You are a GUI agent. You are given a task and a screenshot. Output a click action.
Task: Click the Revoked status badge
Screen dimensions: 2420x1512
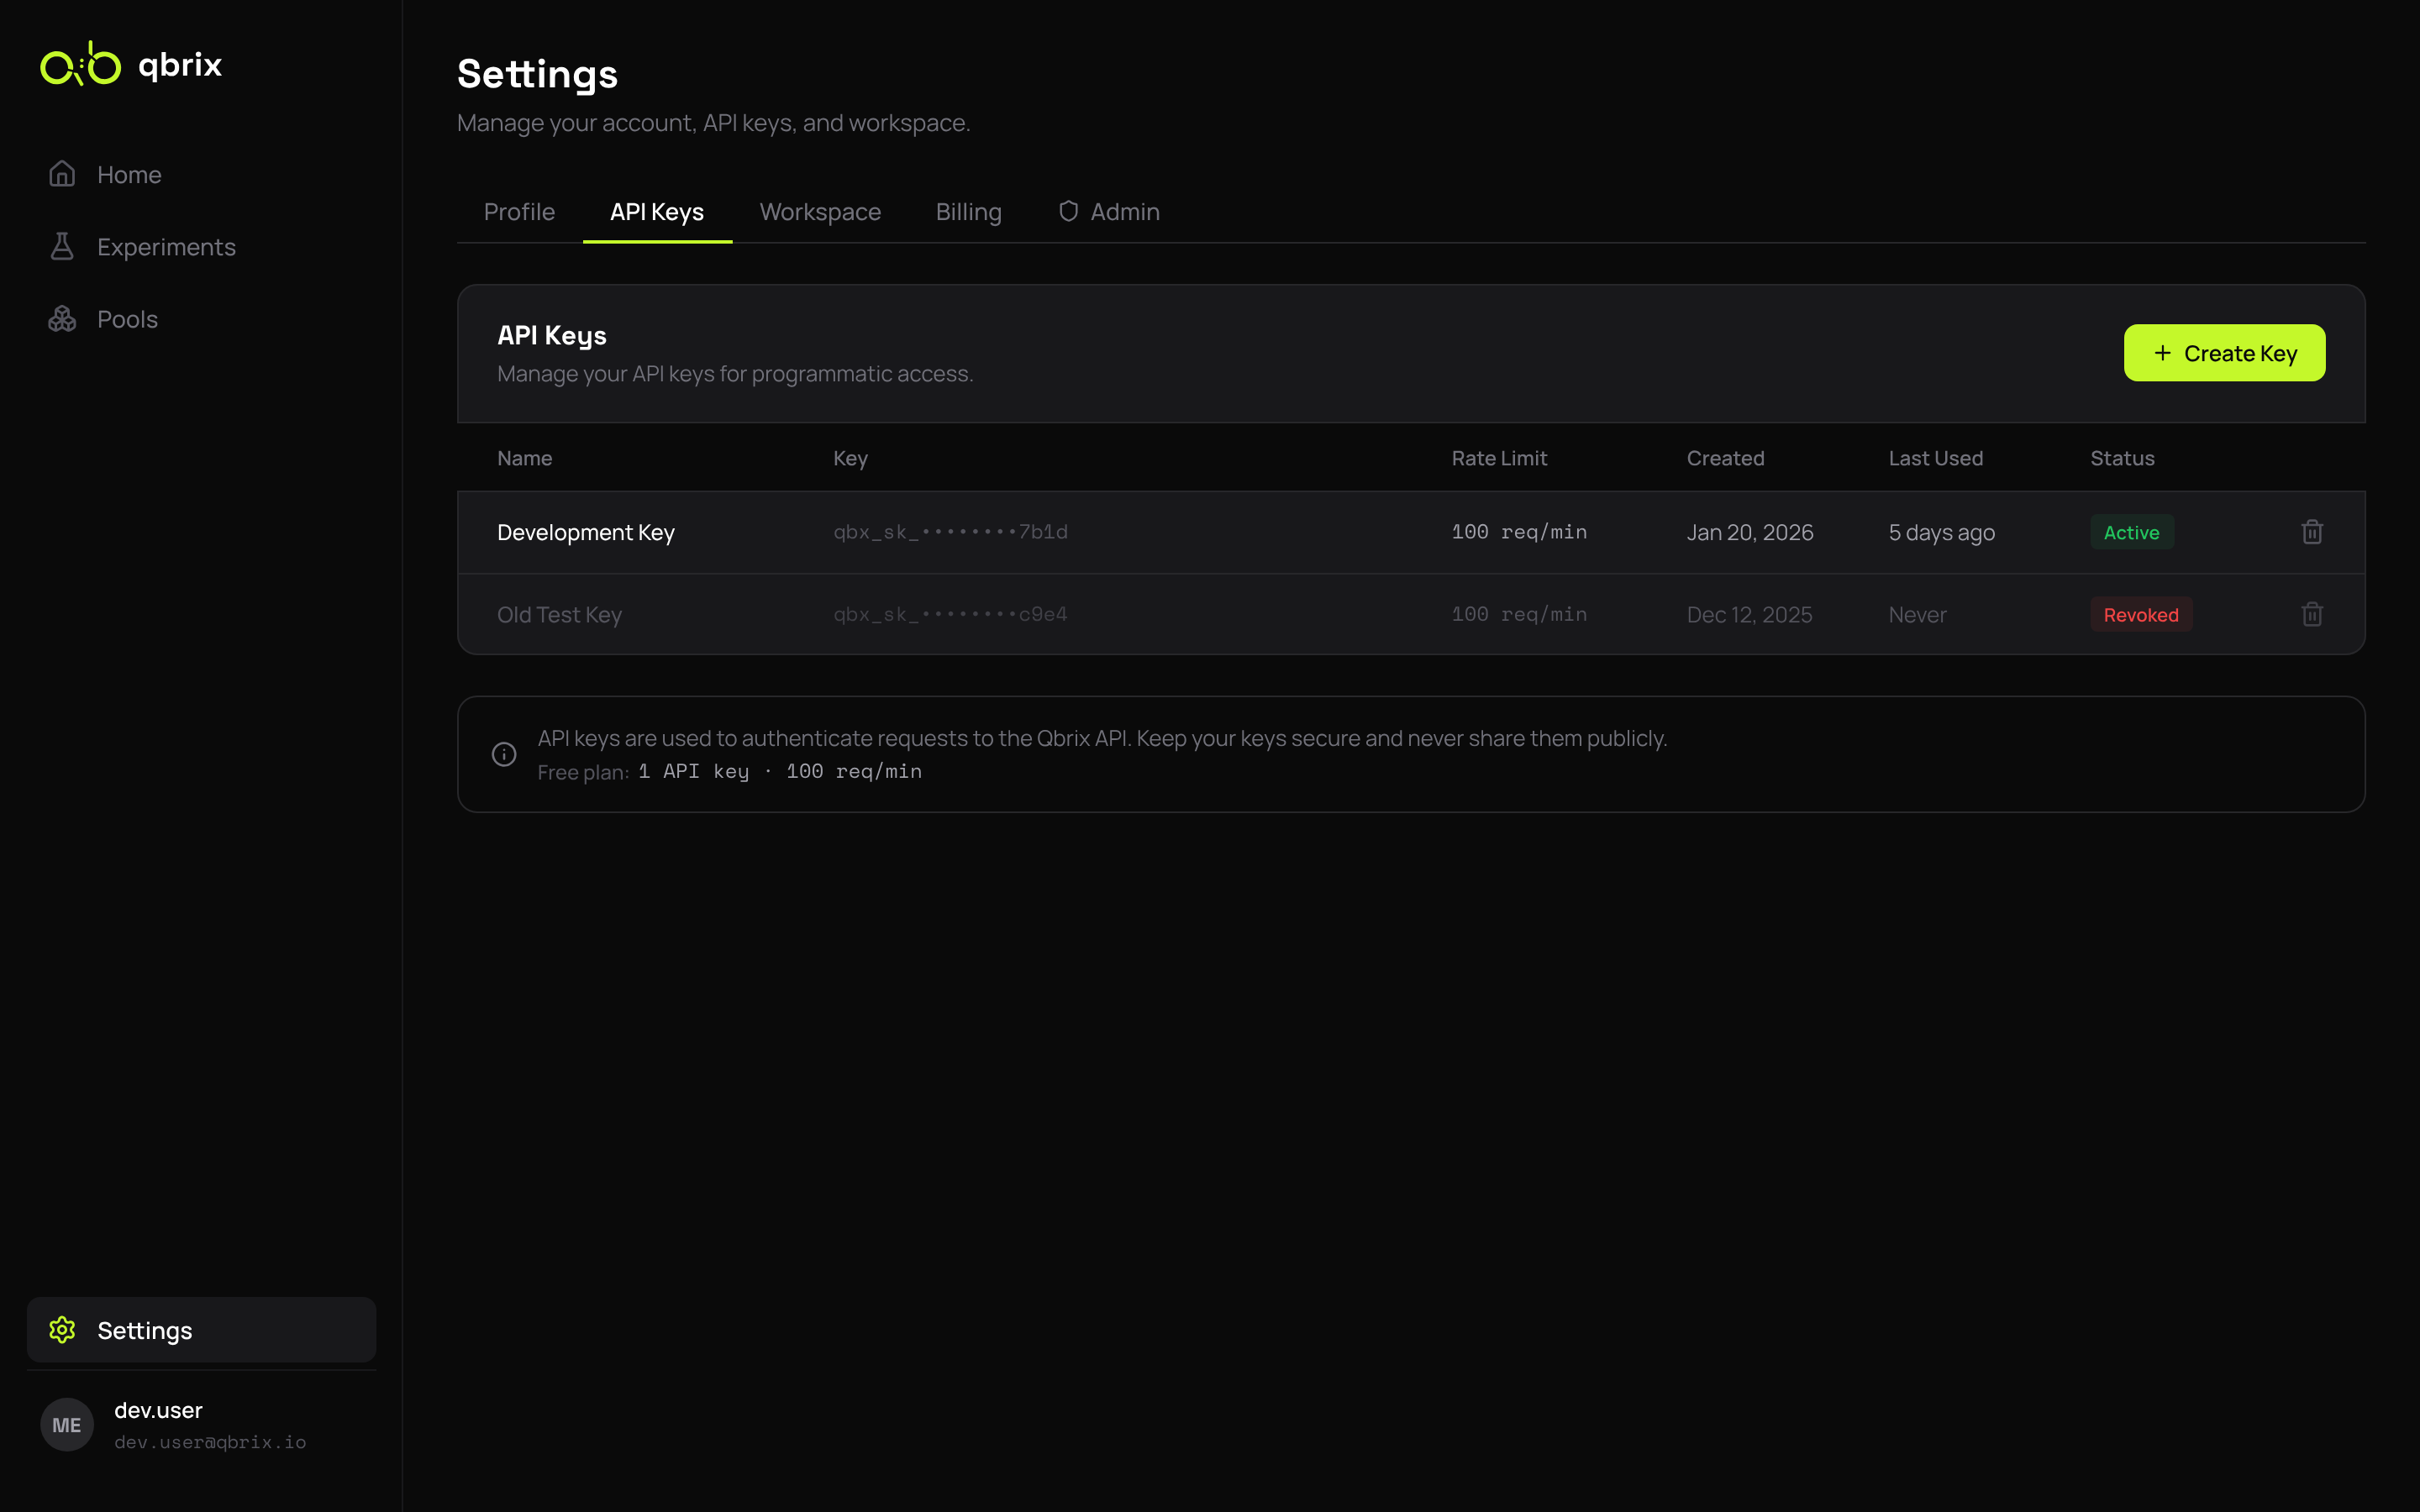coord(2140,613)
